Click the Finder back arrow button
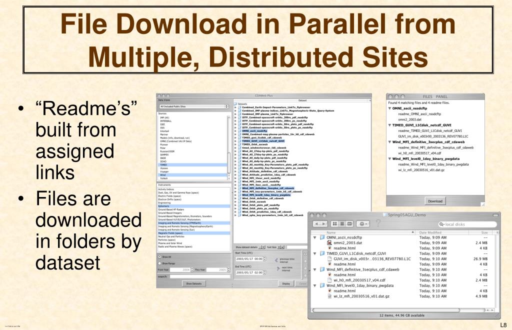This screenshot has width=512, height=330. pos(316,224)
